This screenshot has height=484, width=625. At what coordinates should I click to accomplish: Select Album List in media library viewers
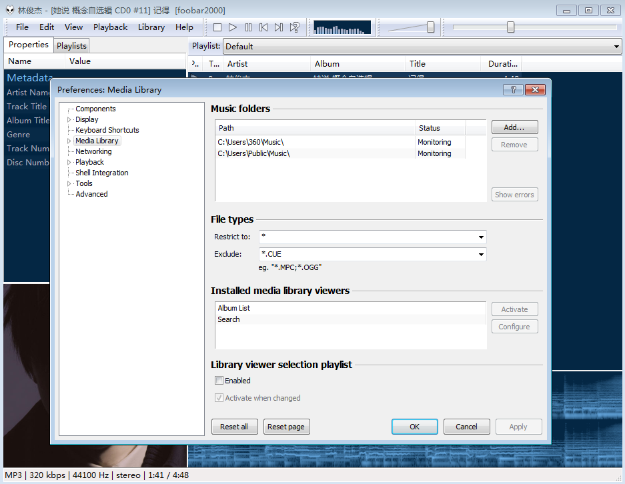click(x=350, y=308)
